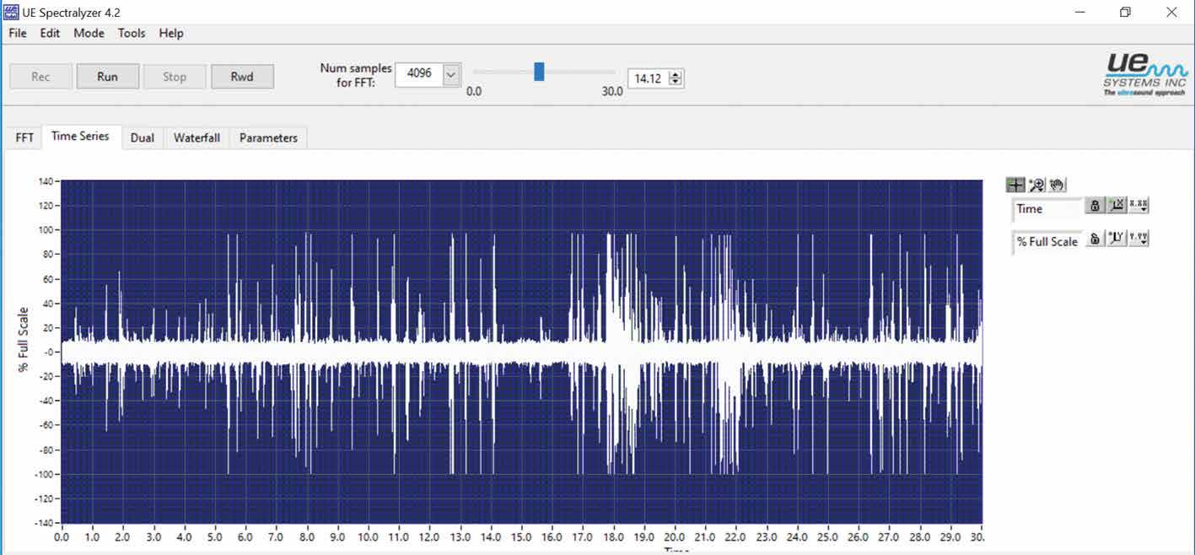1195x555 pixels.
Task: Click the 15.0 X-axis time label
Action: (521, 536)
